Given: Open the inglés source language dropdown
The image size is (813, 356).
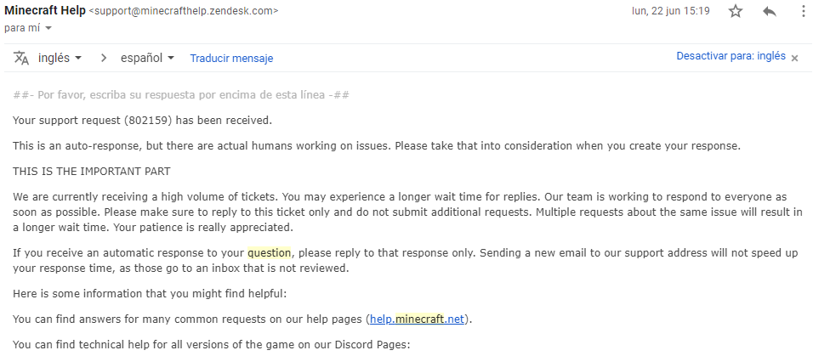Looking at the screenshot, I should point(60,58).
